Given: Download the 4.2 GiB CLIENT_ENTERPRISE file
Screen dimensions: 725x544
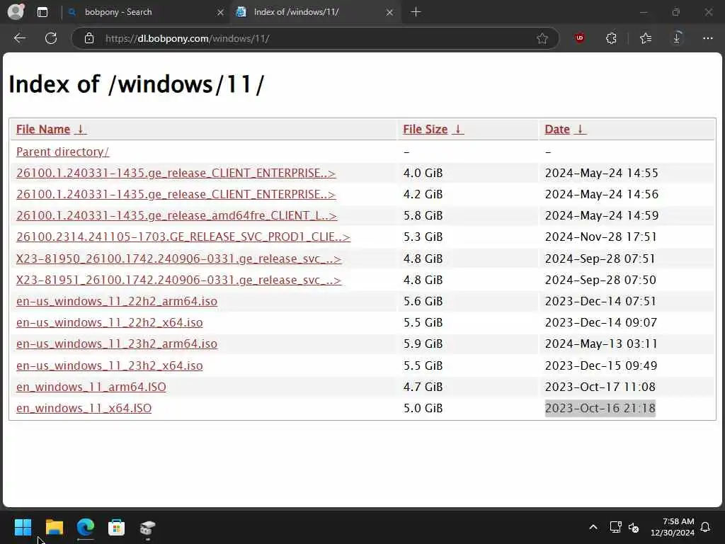Looking at the screenshot, I should [x=176, y=194].
